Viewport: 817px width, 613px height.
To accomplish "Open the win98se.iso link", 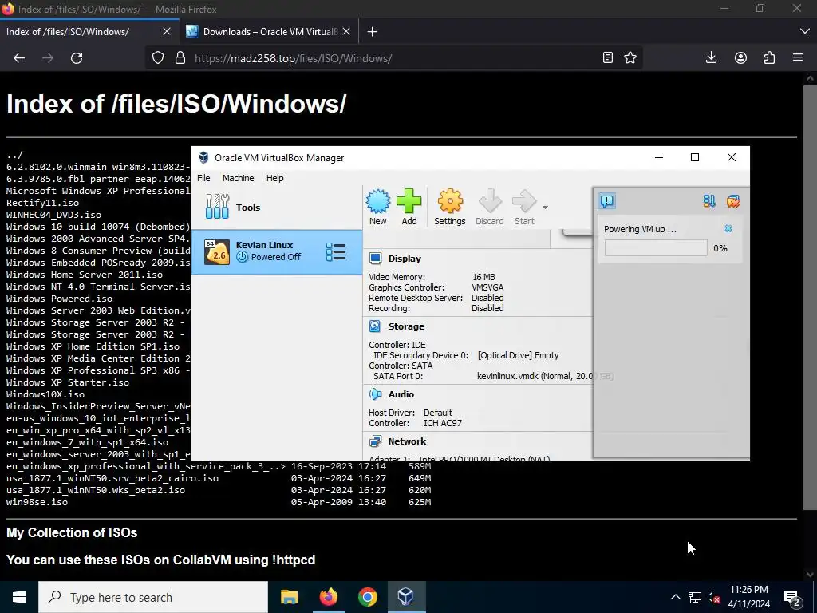I will (37, 503).
